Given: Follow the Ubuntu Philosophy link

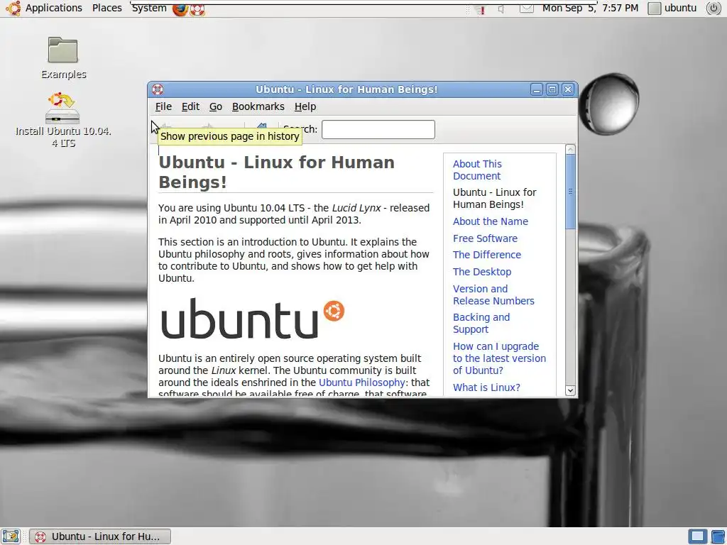Looking at the screenshot, I should pos(361,382).
